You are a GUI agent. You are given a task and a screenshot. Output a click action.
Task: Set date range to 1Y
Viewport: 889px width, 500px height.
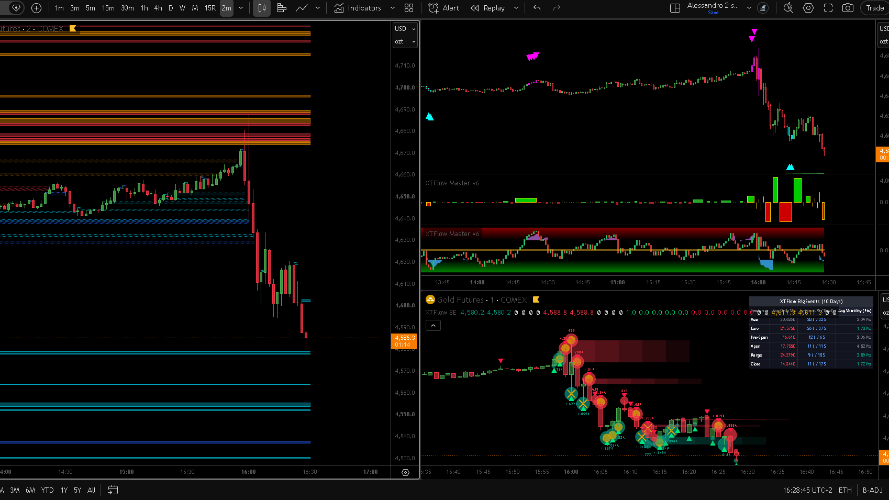pyautogui.click(x=64, y=490)
